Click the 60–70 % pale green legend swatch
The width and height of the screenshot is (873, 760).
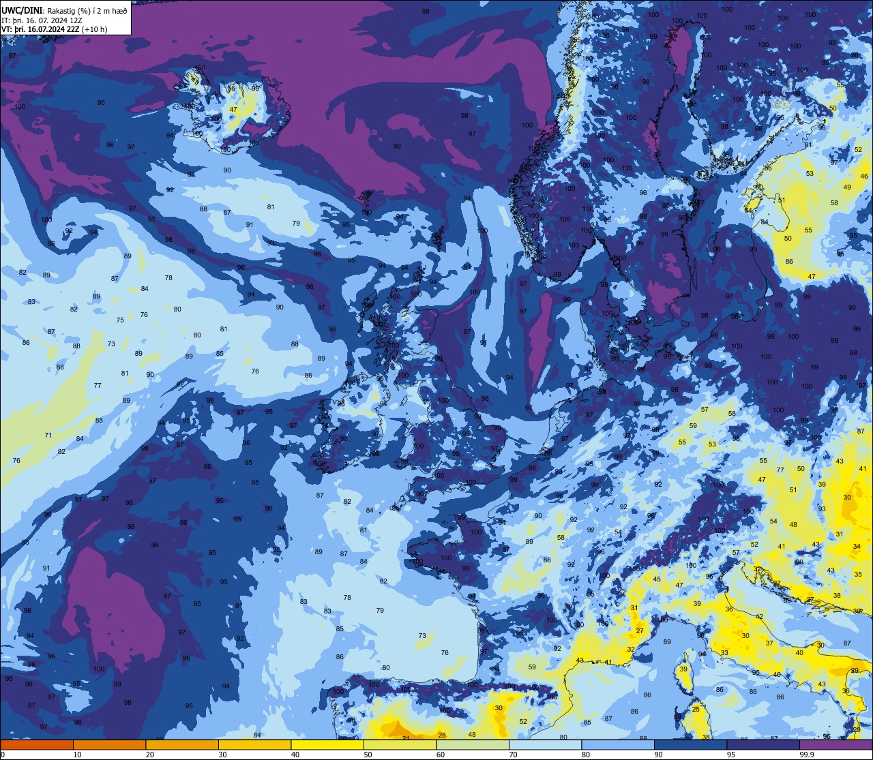click(x=473, y=744)
